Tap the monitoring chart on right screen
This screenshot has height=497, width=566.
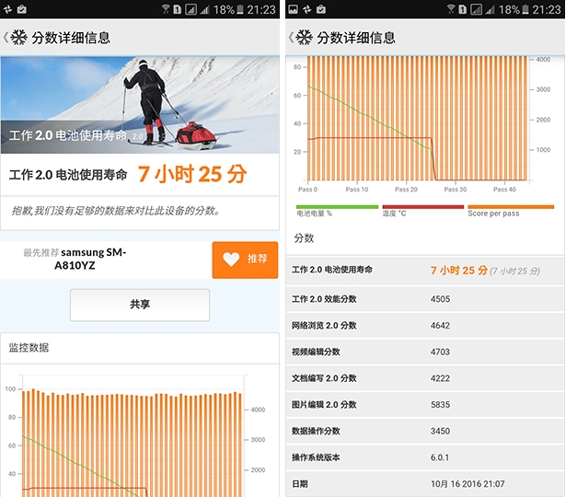422,124
